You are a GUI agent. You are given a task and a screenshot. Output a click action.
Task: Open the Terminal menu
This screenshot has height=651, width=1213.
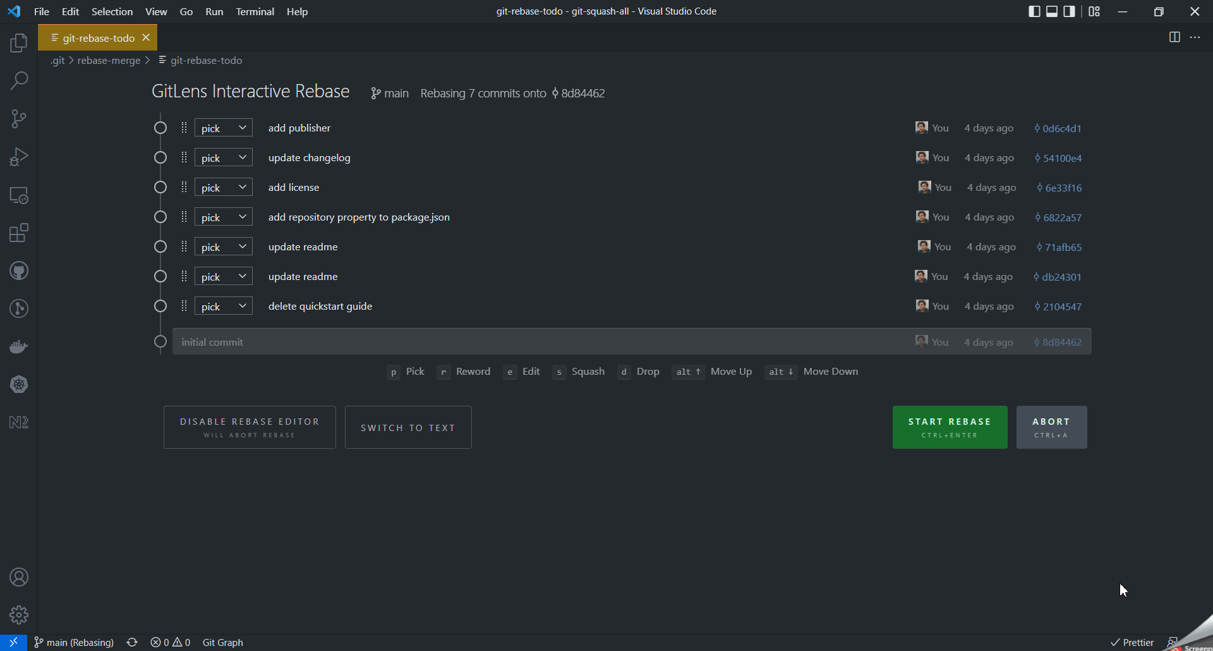coord(255,11)
